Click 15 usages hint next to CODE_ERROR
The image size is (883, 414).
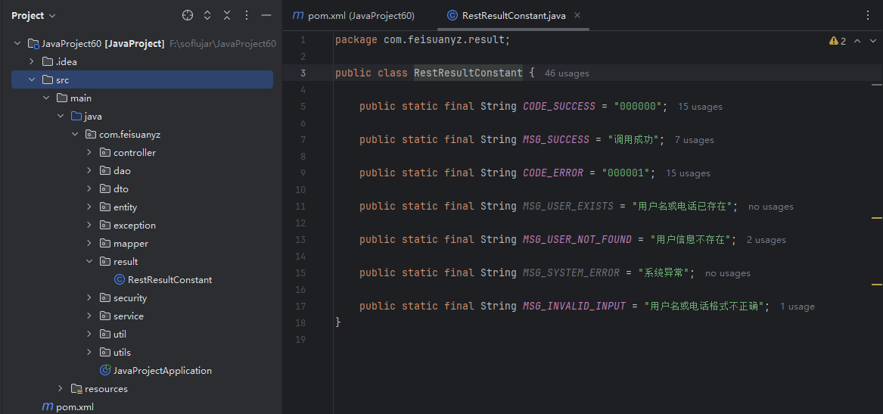tap(688, 173)
